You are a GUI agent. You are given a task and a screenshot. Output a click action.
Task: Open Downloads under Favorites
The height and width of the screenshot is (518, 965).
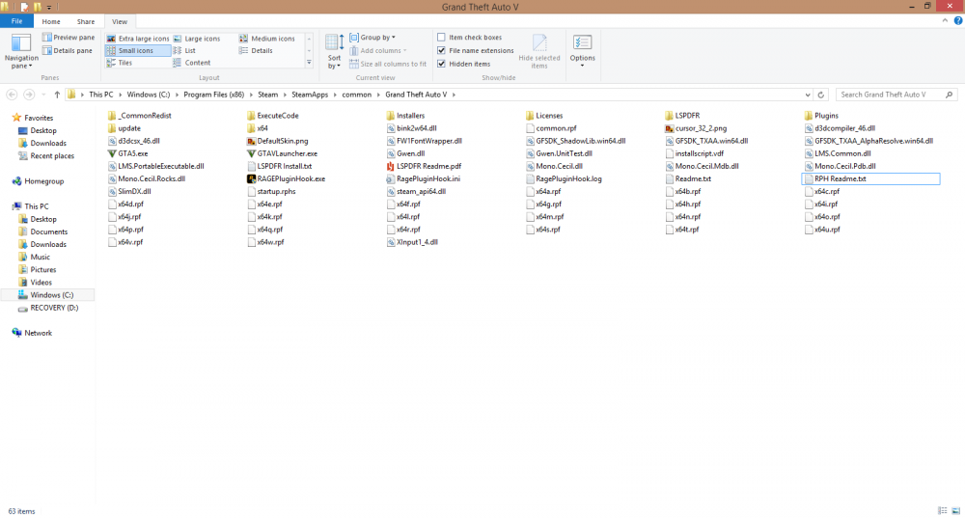(48, 144)
